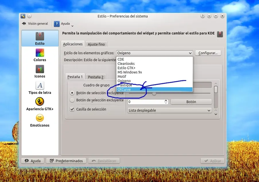
Task: Open the Configurar... style dialog
Action: click(208, 53)
